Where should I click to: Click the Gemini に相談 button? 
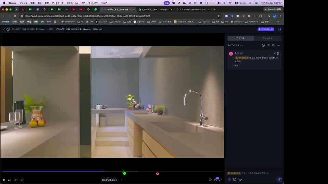pyautogui.click(x=273, y=9)
